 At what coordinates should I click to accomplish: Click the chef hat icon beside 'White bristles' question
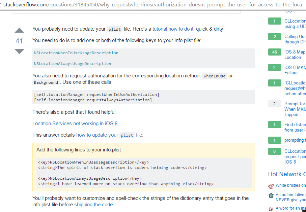[271, 186]
